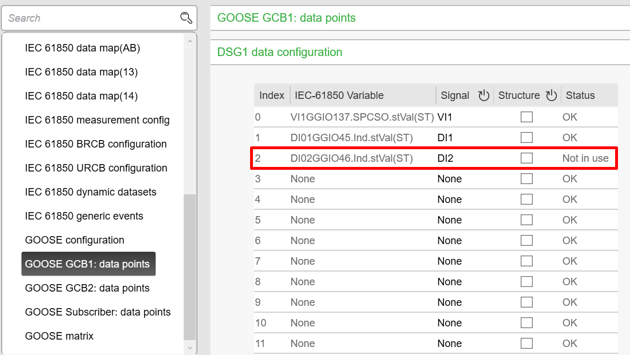
Task: Click the IEC-61850 Variable column header
Action: coord(339,95)
